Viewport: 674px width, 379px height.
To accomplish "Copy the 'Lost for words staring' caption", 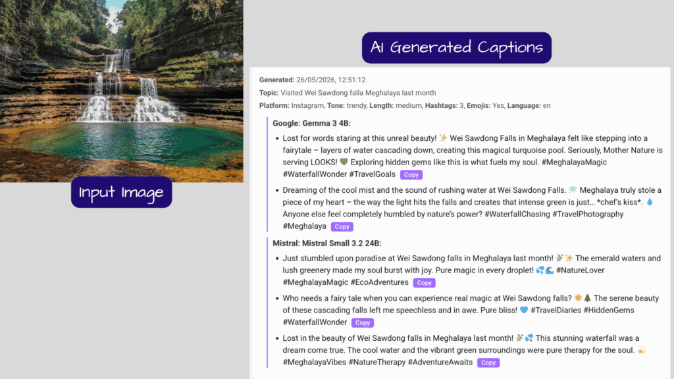I will [411, 174].
